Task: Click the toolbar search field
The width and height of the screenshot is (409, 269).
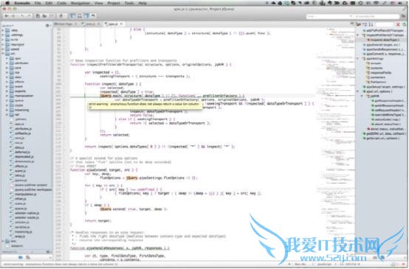Action: click(x=329, y=16)
